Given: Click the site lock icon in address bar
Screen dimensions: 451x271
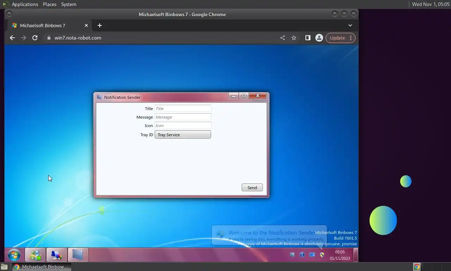Looking at the screenshot, I should pyautogui.click(x=49, y=38).
